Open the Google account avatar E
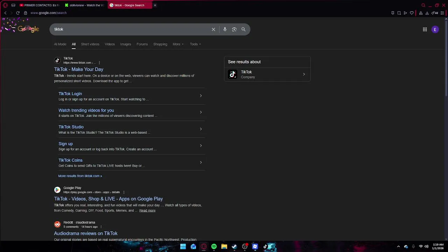The height and width of the screenshot is (252, 448). (435, 30)
